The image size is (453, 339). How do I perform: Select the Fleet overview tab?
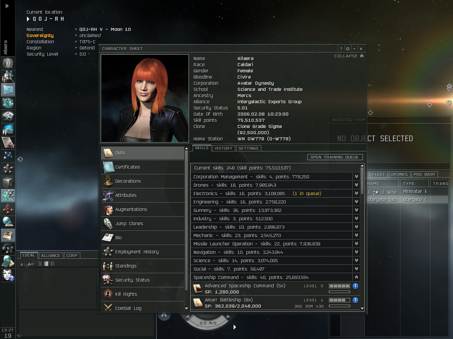[378, 174]
